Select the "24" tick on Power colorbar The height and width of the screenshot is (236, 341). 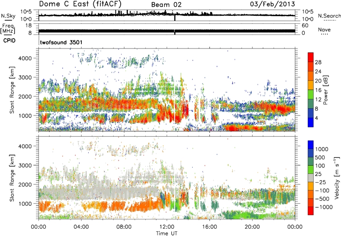318,72
